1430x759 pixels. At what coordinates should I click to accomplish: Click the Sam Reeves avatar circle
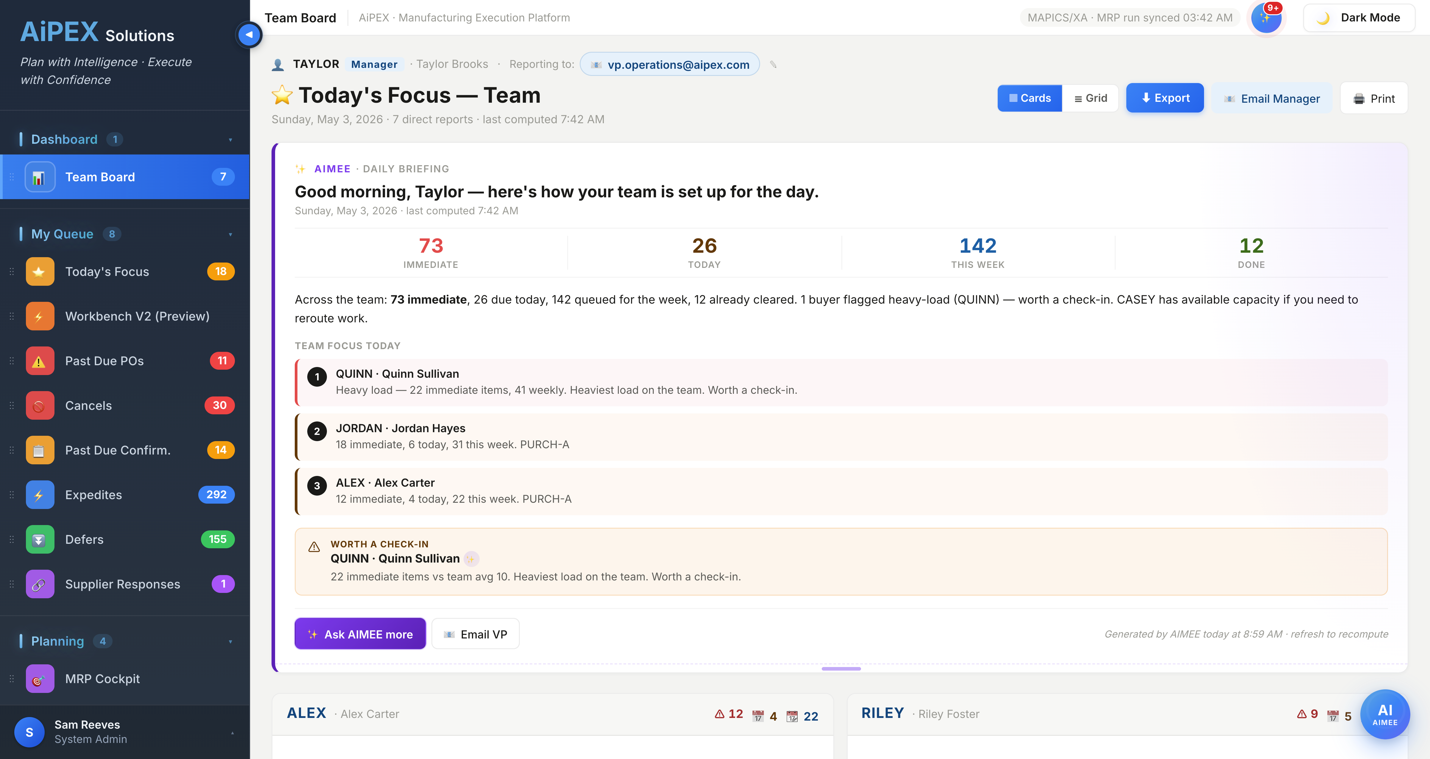coord(29,732)
